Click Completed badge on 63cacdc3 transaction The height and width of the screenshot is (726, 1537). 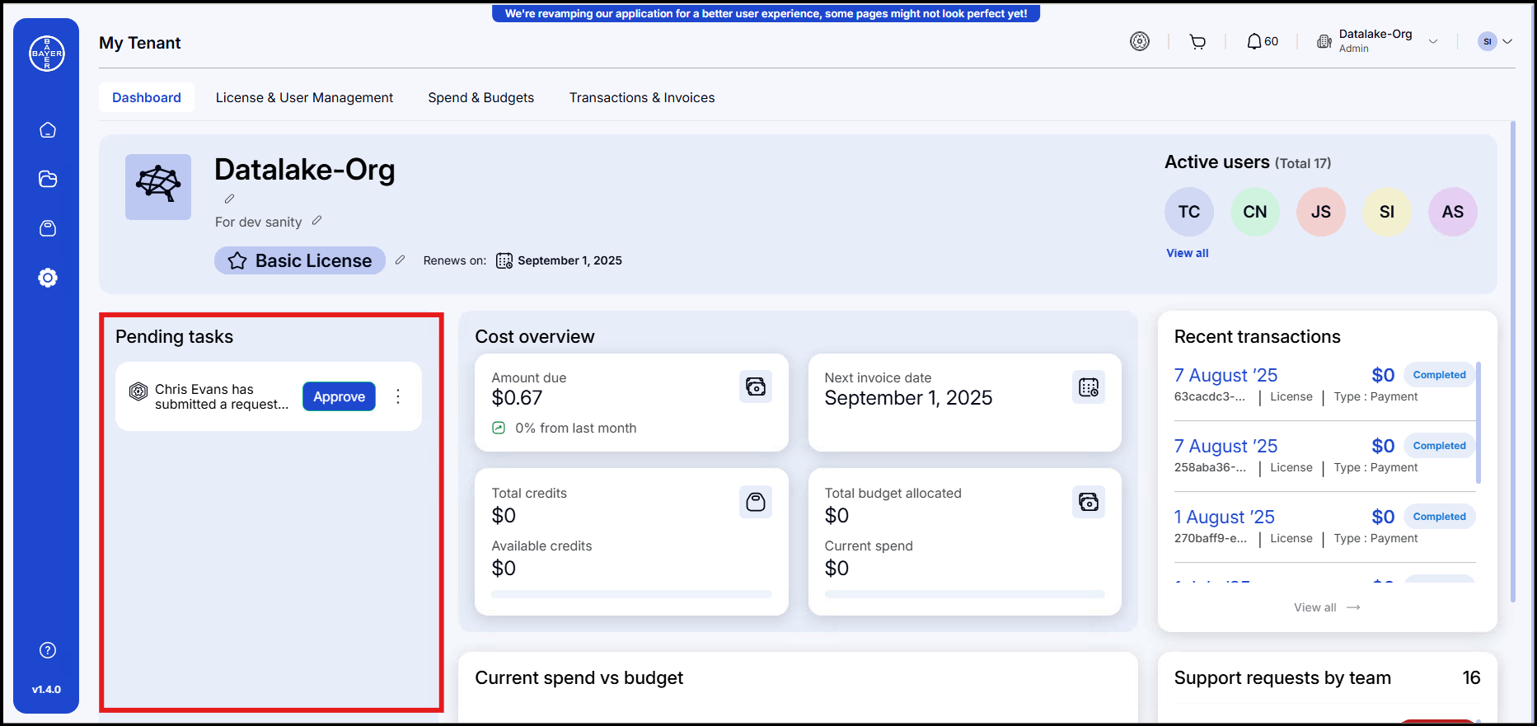point(1440,375)
